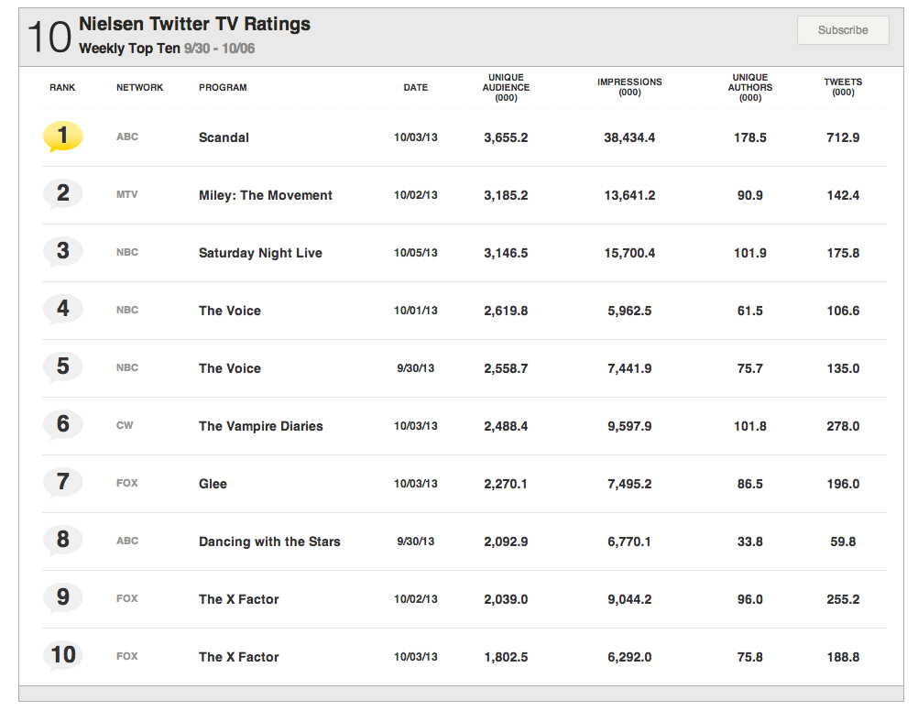Image resolution: width=918 pixels, height=711 pixels.
Task: Sort by Unique Audience column header
Action: pyautogui.click(x=506, y=87)
